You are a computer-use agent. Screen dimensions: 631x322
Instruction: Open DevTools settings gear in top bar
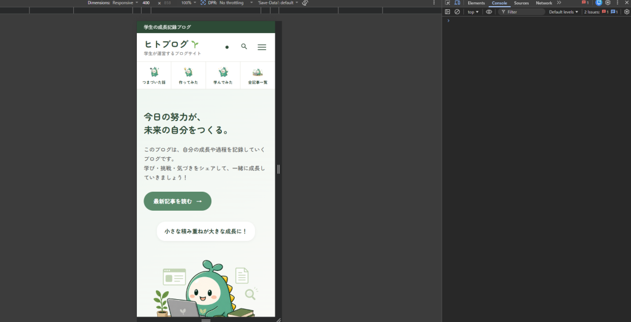coord(608,3)
